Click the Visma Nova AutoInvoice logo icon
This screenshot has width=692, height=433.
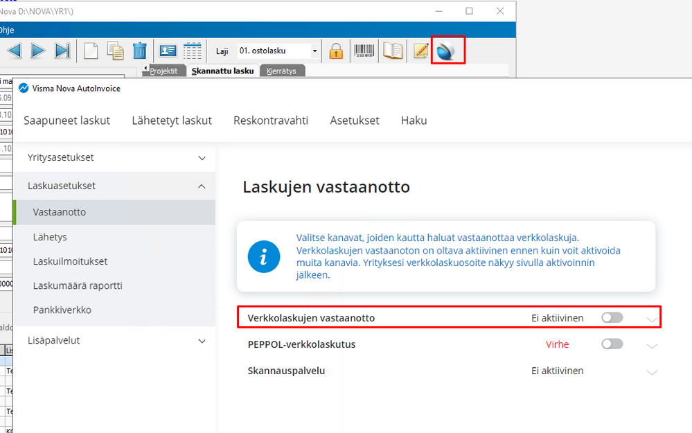pos(24,88)
